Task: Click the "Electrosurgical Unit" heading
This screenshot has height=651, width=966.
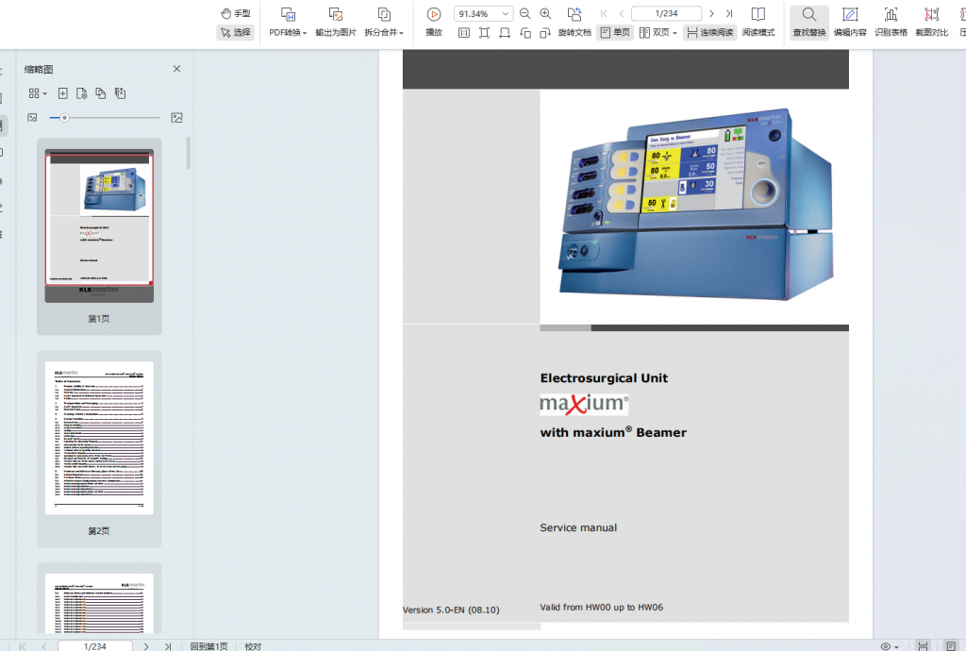Action: (x=604, y=378)
